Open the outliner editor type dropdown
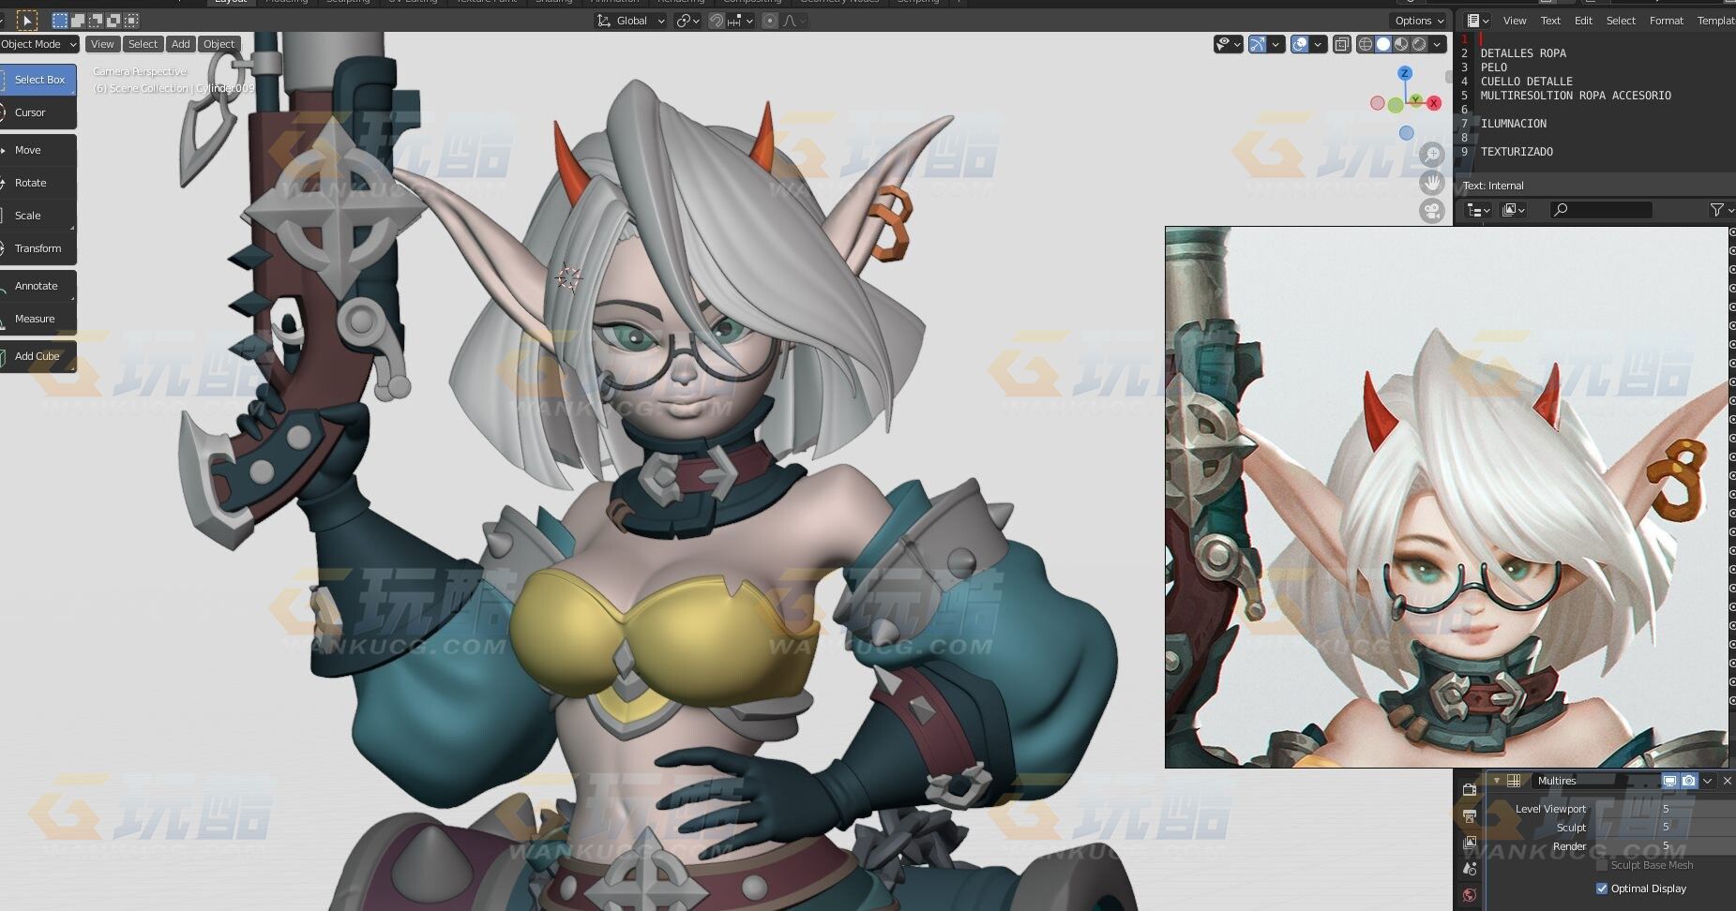This screenshot has height=911, width=1736. point(1478,210)
